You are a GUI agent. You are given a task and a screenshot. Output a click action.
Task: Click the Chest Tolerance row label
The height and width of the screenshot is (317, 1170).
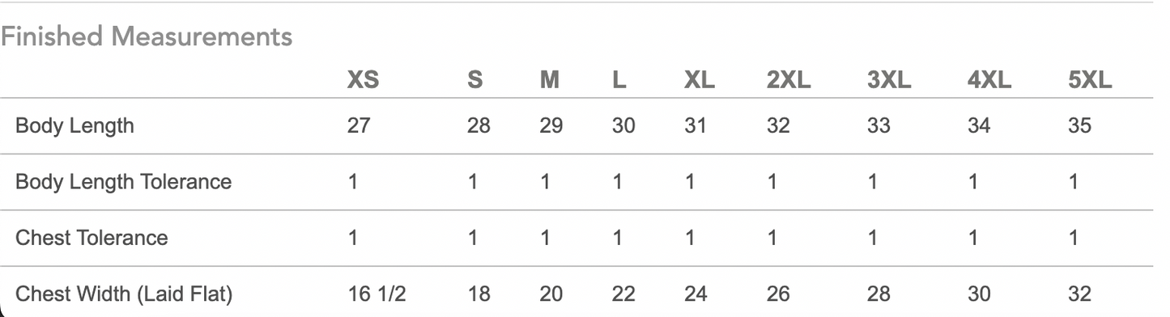point(92,238)
